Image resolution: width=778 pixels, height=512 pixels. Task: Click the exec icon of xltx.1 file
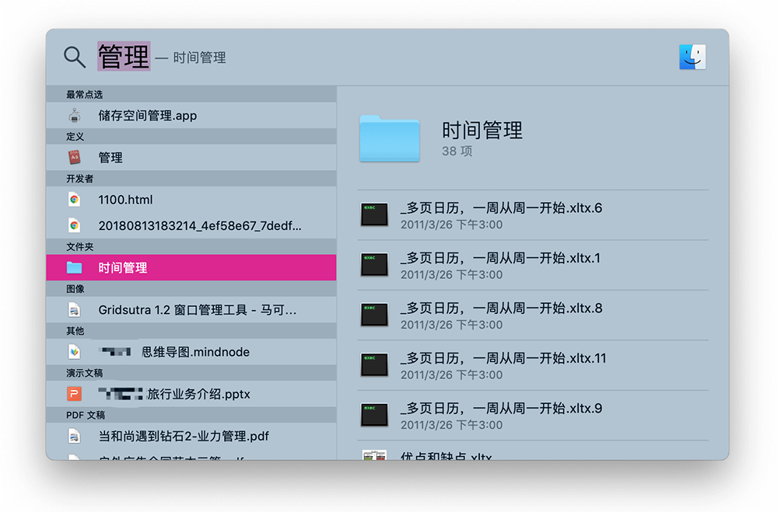pos(374,265)
